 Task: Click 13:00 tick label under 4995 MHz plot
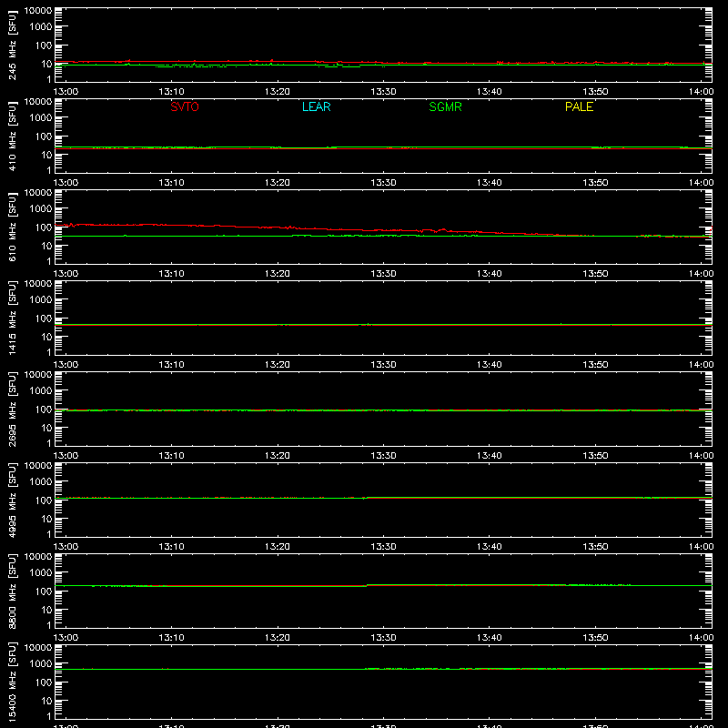point(66,547)
